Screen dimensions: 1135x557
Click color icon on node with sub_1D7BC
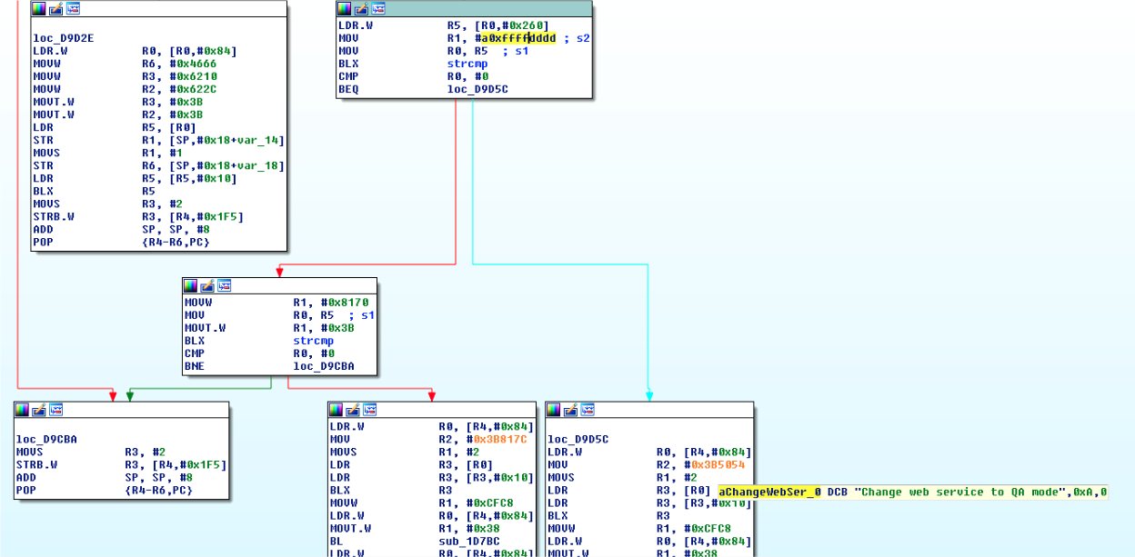coord(336,410)
